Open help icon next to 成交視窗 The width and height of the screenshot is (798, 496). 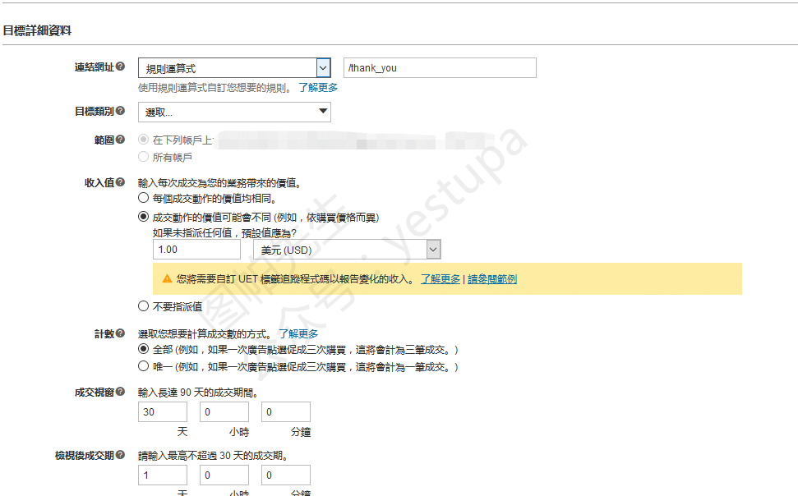120,391
